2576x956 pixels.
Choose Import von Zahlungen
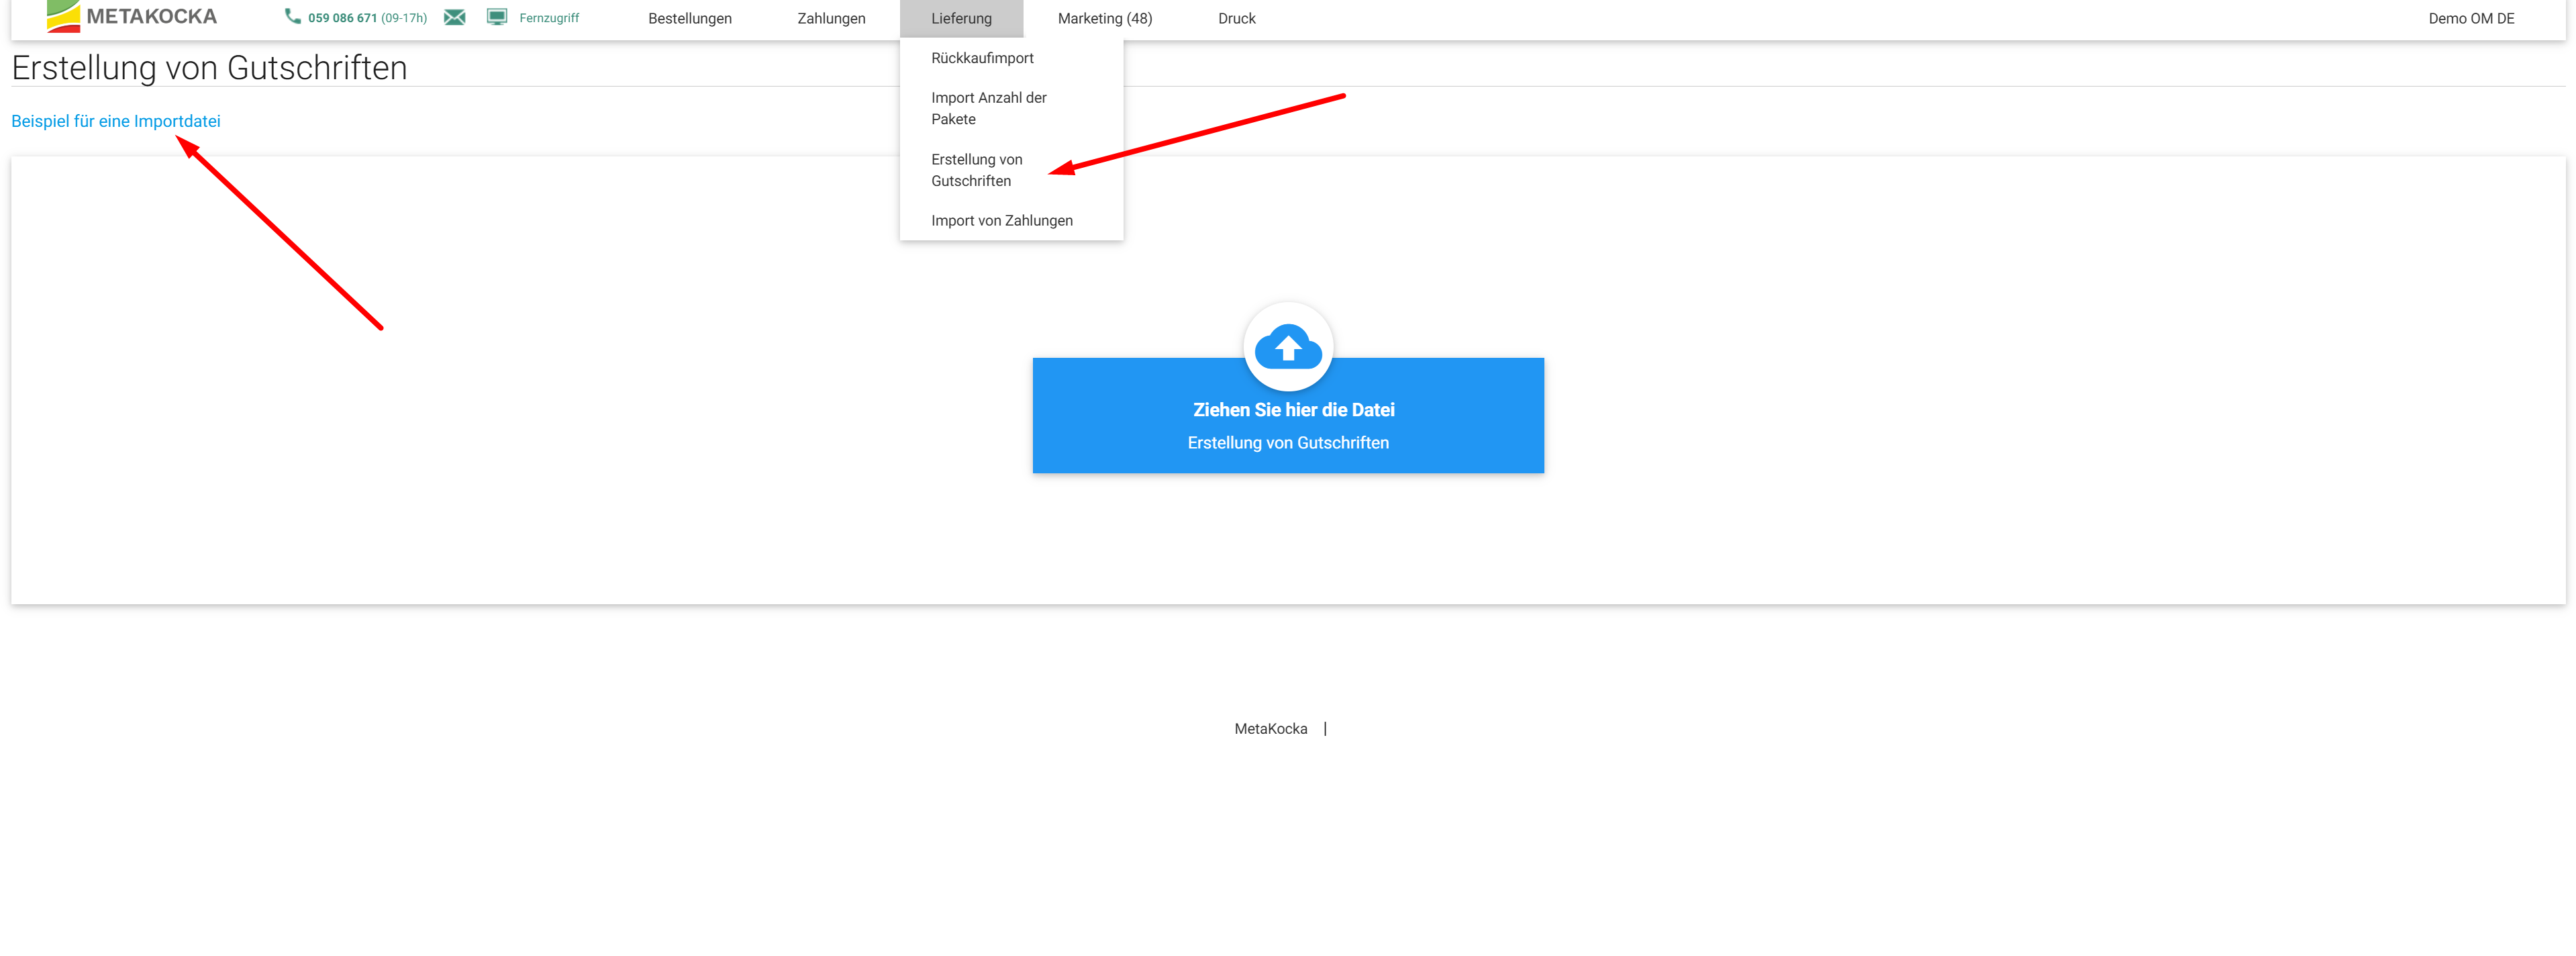pos(1001,220)
